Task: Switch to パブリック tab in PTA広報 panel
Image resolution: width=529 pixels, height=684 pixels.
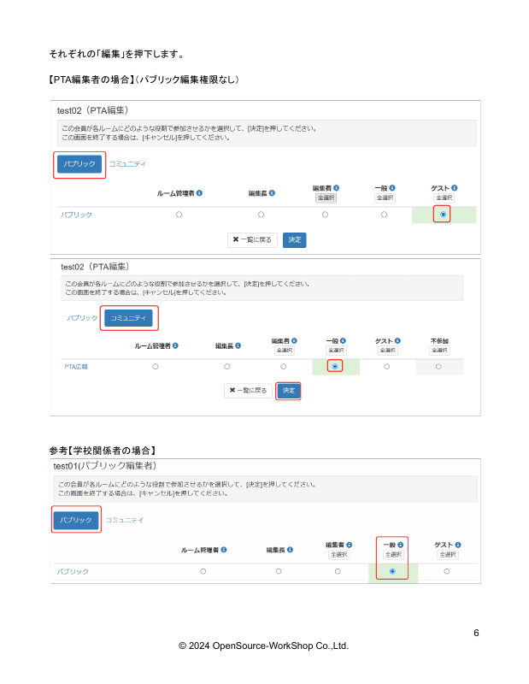Action: pos(82,318)
